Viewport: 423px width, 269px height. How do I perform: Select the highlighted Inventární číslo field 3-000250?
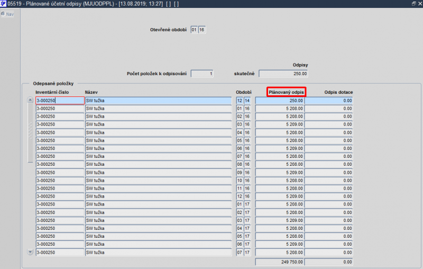click(60, 101)
